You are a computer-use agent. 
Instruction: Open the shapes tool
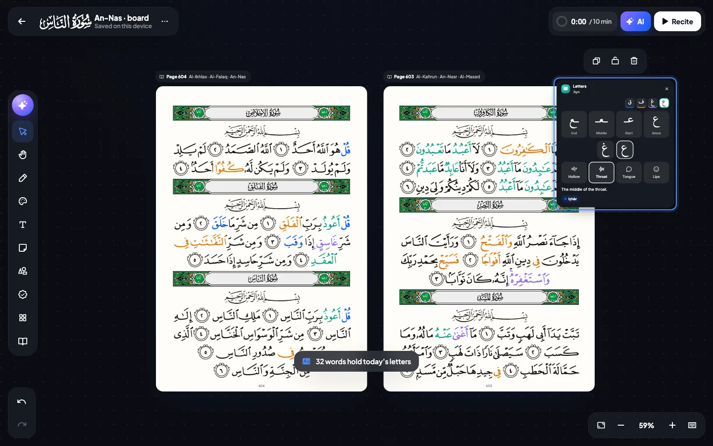tap(23, 271)
